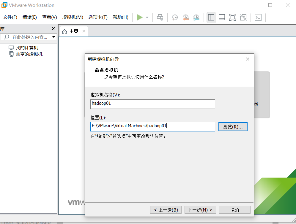Enter full screen mode icon
This screenshot has width=296, height=224.
coord(232,18)
